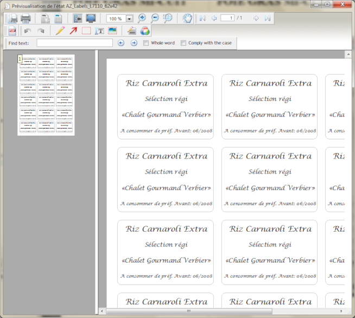Viewport: 355px width, 318px height.
Task: Select the red rectangle annotation tool
Action: point(86,30)
